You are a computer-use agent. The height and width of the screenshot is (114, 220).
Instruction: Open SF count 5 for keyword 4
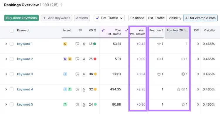84,90
